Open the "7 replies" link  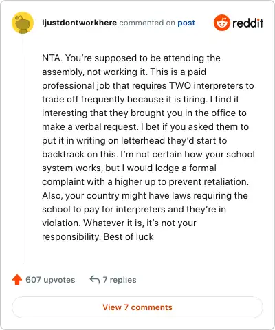[120, 280]
